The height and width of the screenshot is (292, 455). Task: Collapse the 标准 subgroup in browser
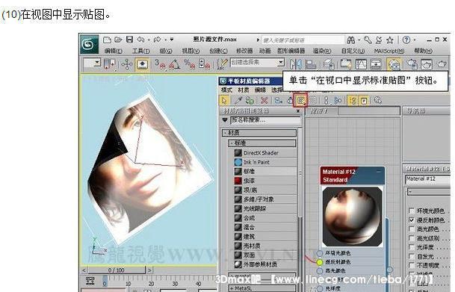pos(262,143)
